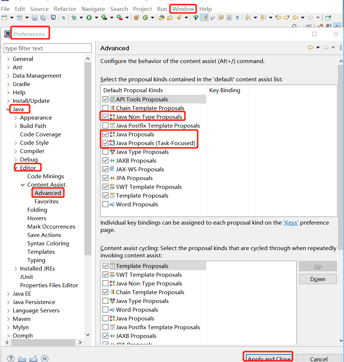Toggle JAXB Proposals in default list

[x=105, y=161]
